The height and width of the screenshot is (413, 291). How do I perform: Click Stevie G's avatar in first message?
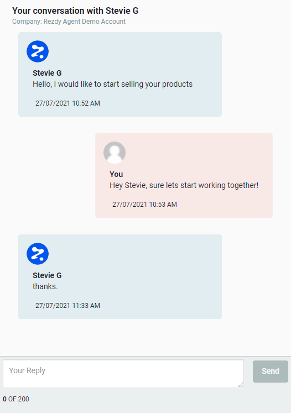38,51
